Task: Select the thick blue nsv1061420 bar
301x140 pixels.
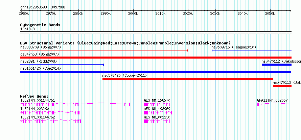Action: (156, 72)
